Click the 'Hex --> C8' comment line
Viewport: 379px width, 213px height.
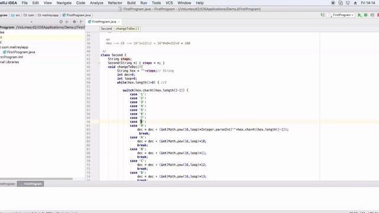(148, 43)
